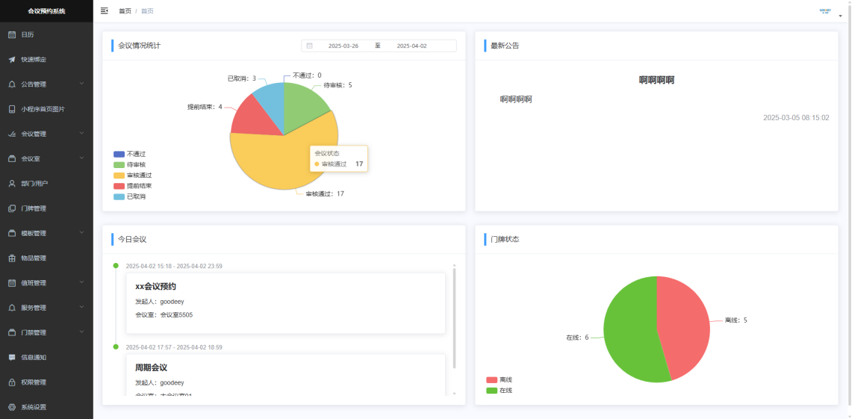Image resolution: width=852 pixels, height=419 pixels.
Task: Toggle the 离线 legend in 门牌状态 chart
Action: click(499, 380)
